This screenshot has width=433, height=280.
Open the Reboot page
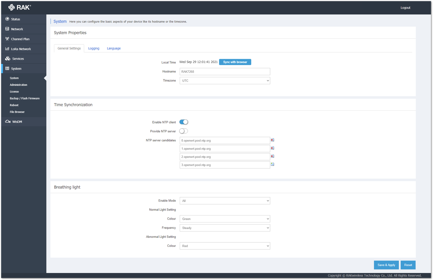pyautogui.click(x=14, y=105)
